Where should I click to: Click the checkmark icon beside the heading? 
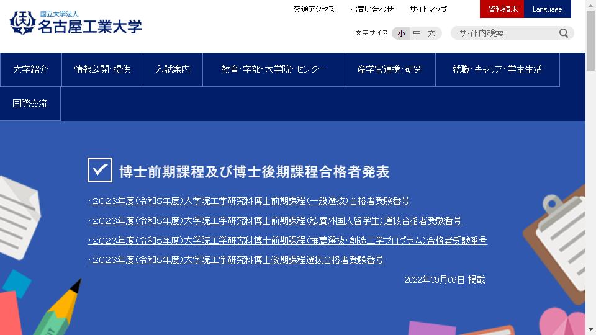(x=100, y=170)
